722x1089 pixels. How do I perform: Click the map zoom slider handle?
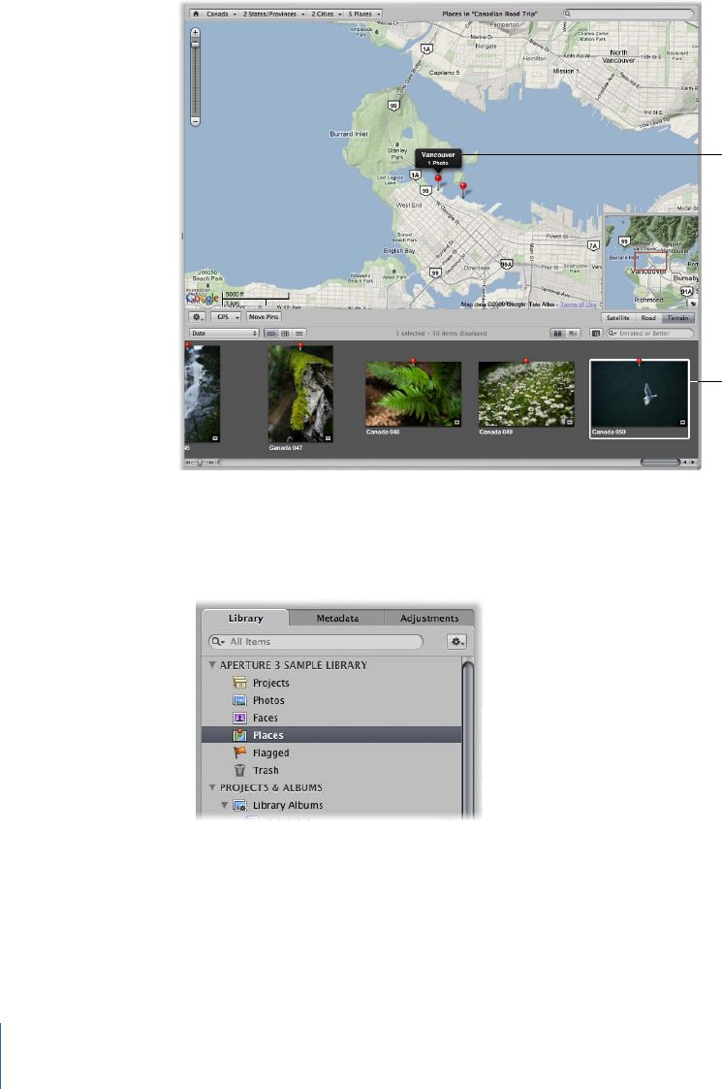click(x=195, y=45)
